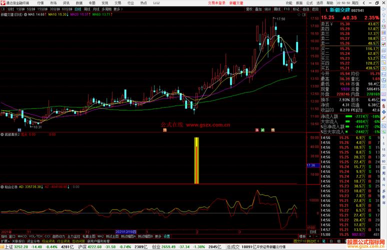Click the line chart icon in right sidebar
This screenshot has height=250, width=387.
[x=383, y=38]
